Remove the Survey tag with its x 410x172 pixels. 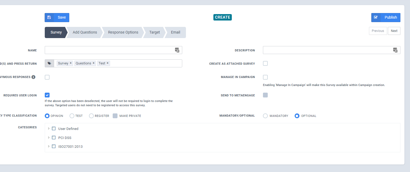click(71, 63)
